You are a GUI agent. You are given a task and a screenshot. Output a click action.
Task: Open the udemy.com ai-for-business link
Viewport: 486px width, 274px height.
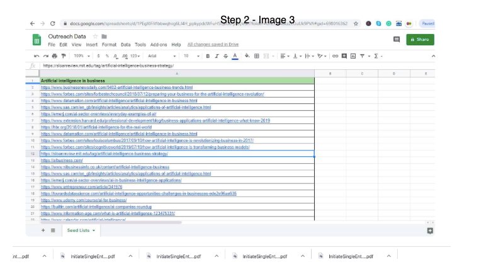[84, 200]
